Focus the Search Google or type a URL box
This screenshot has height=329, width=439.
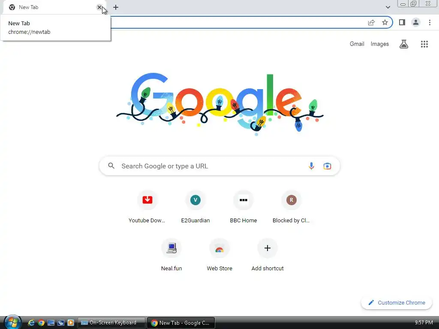tap(219, 166)
